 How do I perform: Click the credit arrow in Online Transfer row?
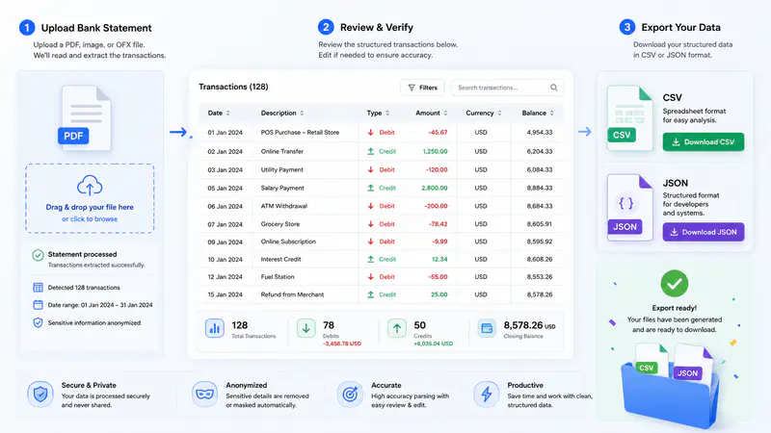371,151
